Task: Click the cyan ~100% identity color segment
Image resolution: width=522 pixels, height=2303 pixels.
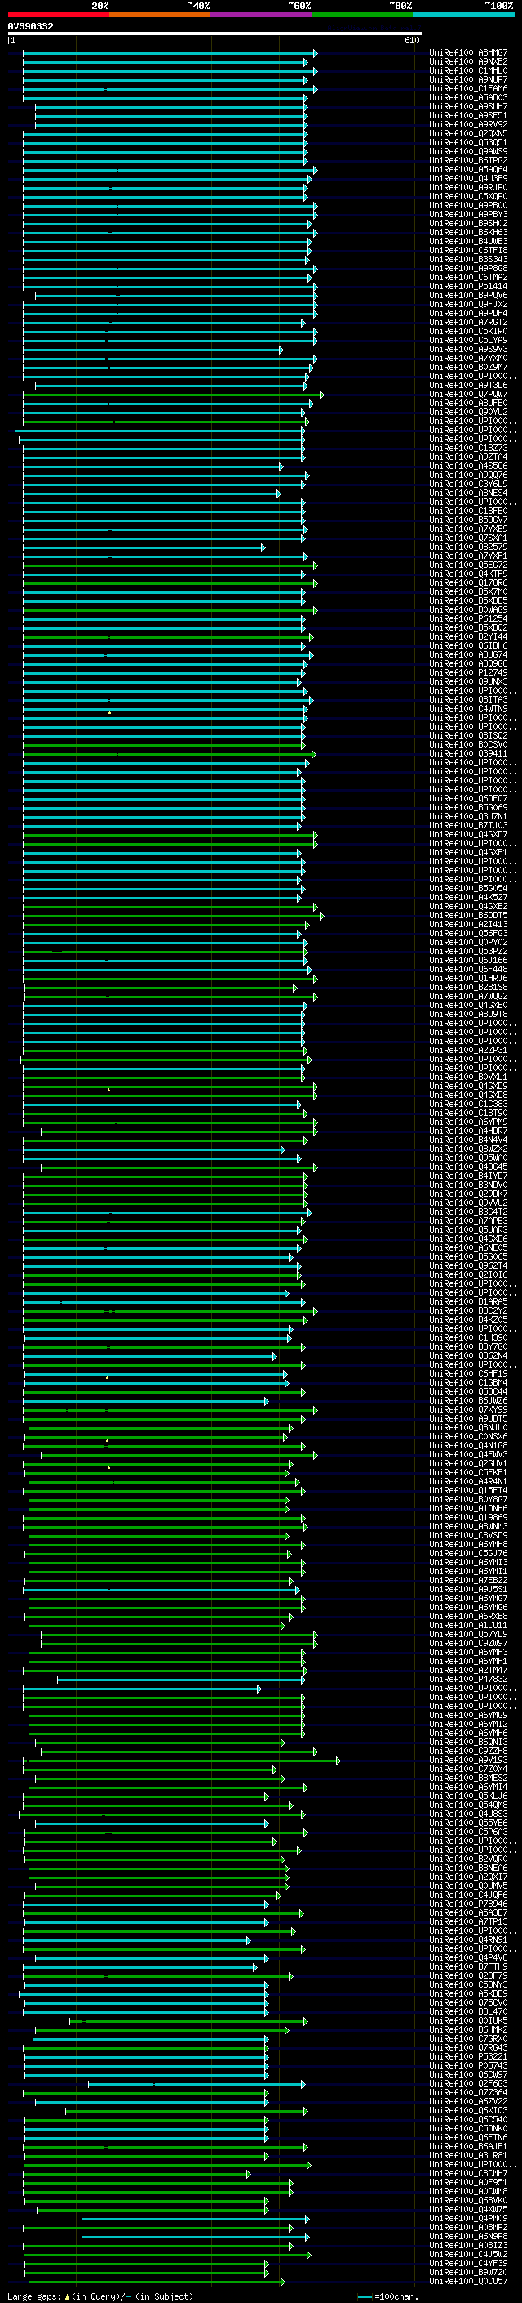Action: click(463, 15)
